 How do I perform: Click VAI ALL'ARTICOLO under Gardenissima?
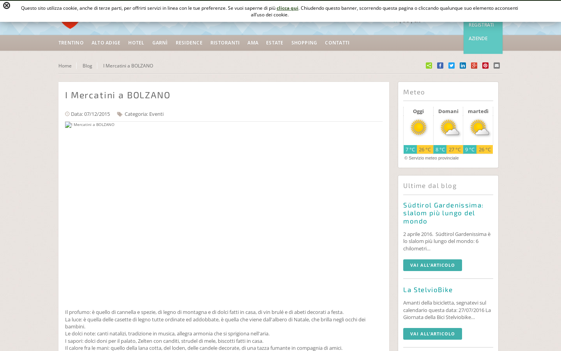432,265
